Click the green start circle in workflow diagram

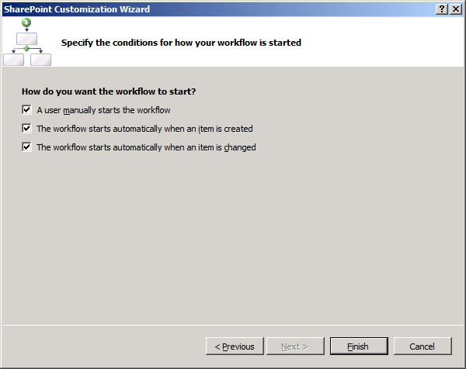(26, 22)
